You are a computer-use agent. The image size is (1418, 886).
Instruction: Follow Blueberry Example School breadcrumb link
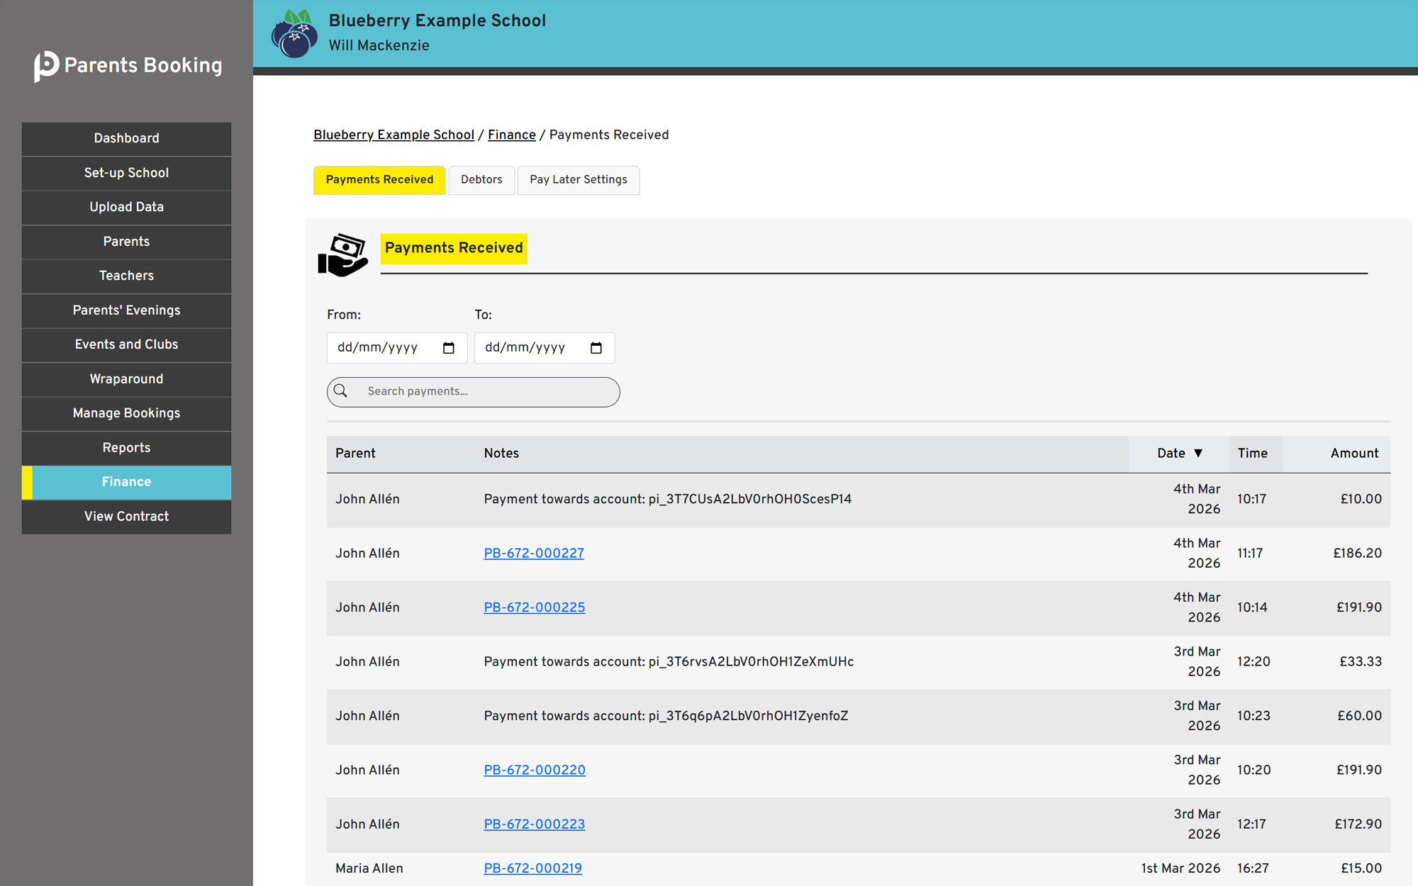[393, 135]
